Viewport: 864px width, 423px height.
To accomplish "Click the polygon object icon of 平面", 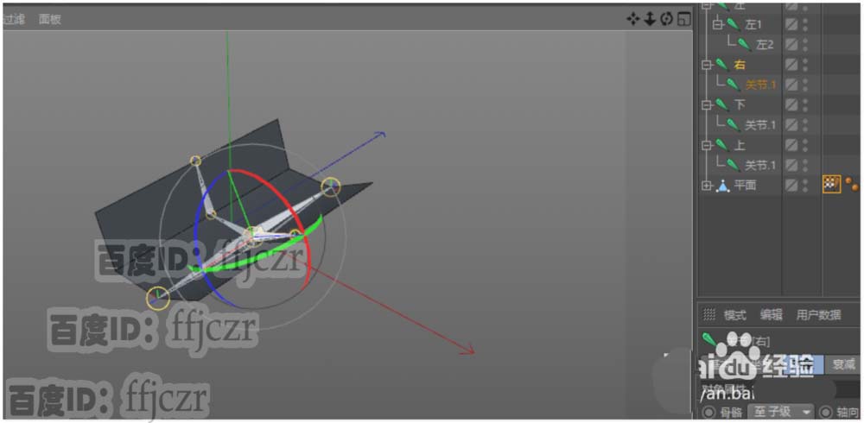I will pos(723,186).
